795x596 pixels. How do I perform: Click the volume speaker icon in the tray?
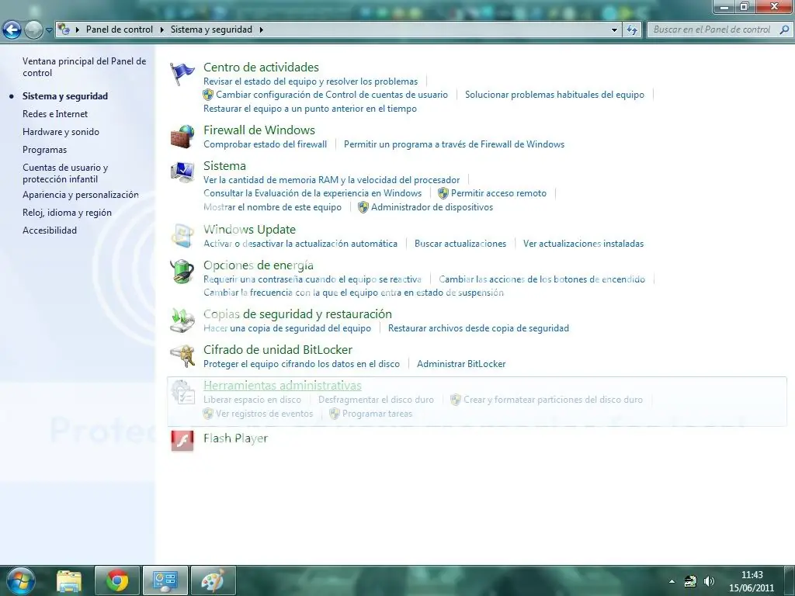click(x=709, y=581)
